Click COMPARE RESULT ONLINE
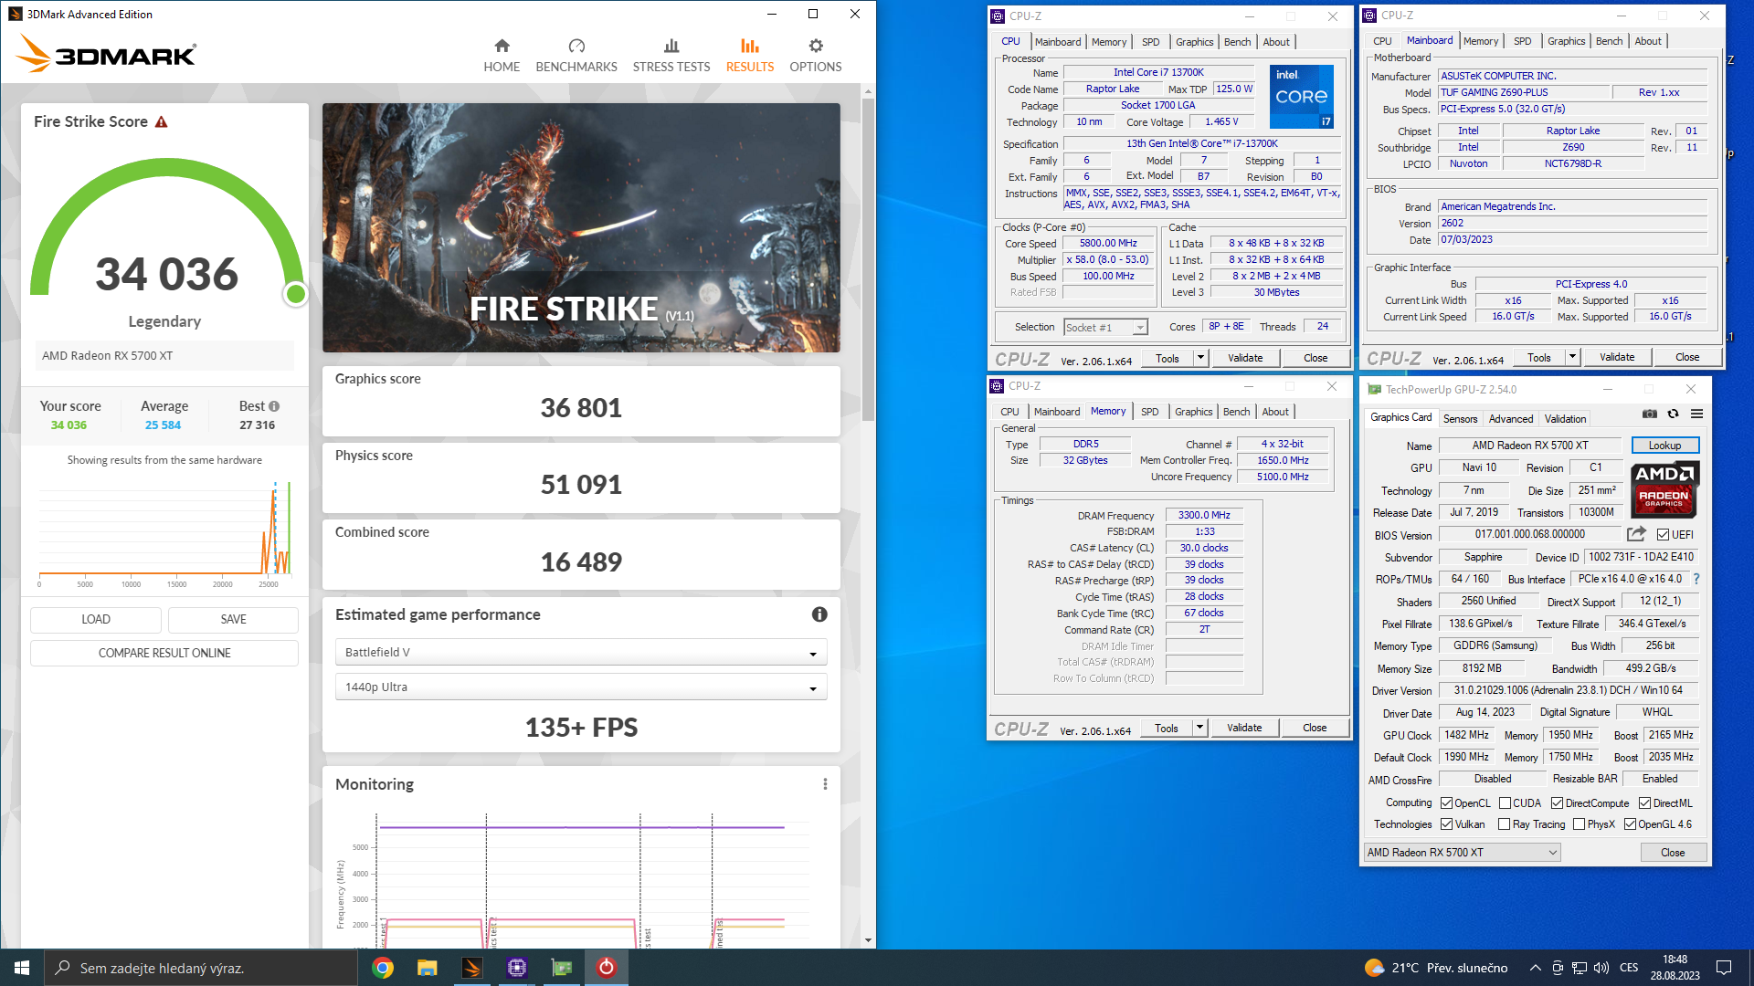This screenshot has height=986, width=1754. point(164,653)
